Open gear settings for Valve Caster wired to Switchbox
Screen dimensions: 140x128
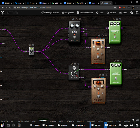coord(103,75)
